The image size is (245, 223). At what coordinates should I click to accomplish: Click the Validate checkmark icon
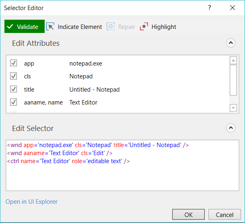point(10,27)
